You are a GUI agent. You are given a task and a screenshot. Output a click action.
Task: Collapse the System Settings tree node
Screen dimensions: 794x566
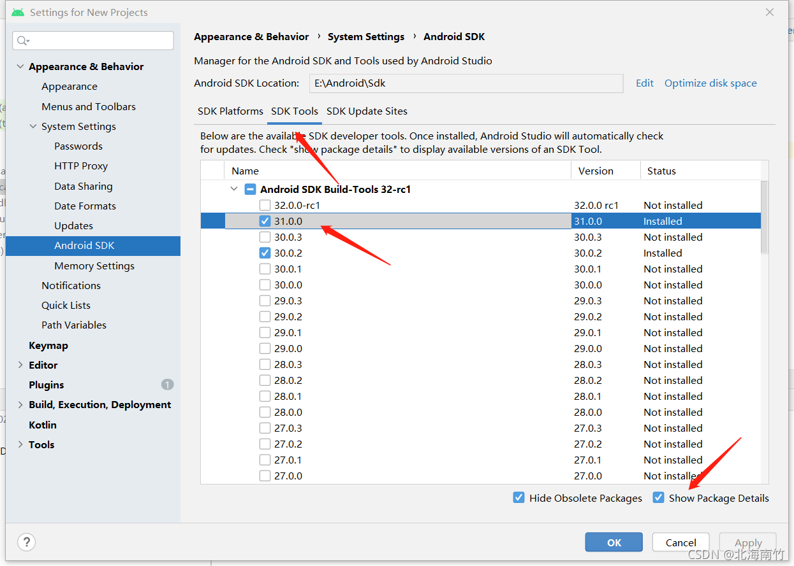coord(33,126)
